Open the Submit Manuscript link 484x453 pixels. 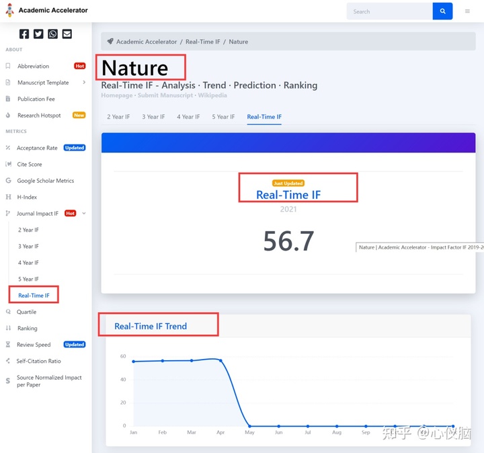165,95
